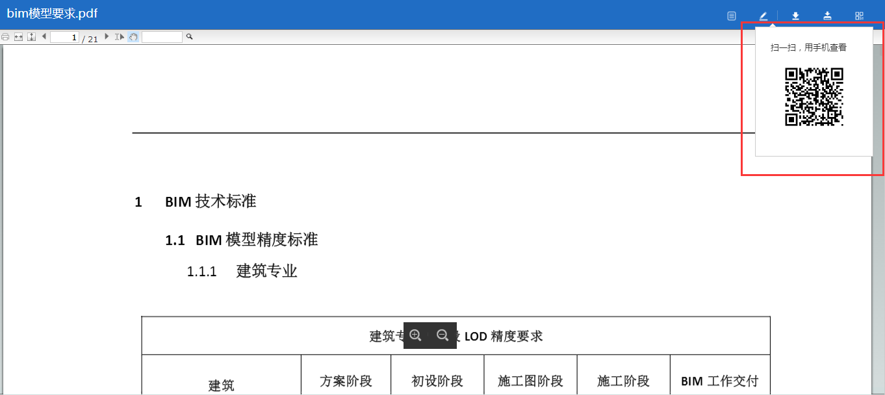Click the bim模型要求.pdf title text
885x395 pixels.
[51, 12]
